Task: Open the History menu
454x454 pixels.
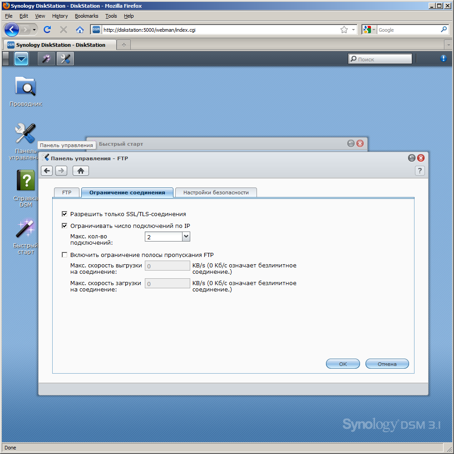Action: [x=60, y=16]
